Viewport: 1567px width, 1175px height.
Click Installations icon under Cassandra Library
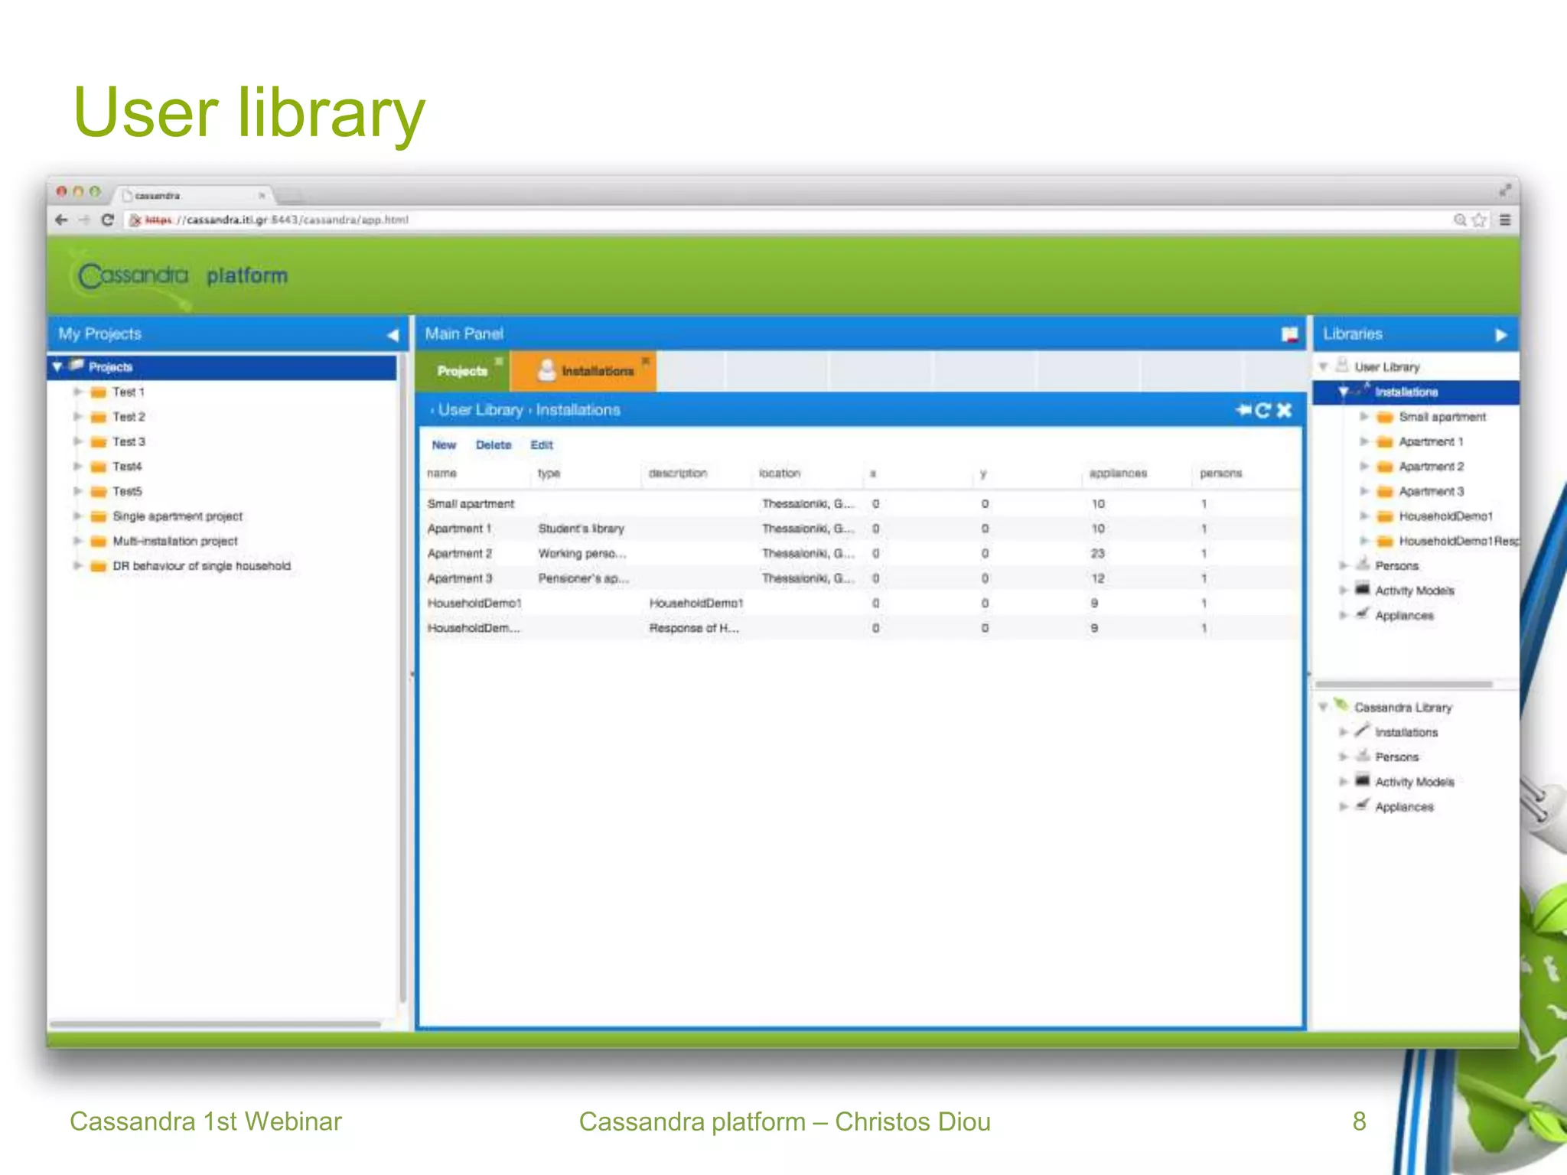coord(1362,731)
